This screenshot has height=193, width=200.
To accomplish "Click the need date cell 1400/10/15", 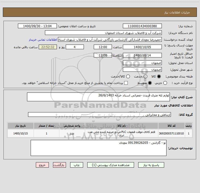I will click(x=21, y=133).
